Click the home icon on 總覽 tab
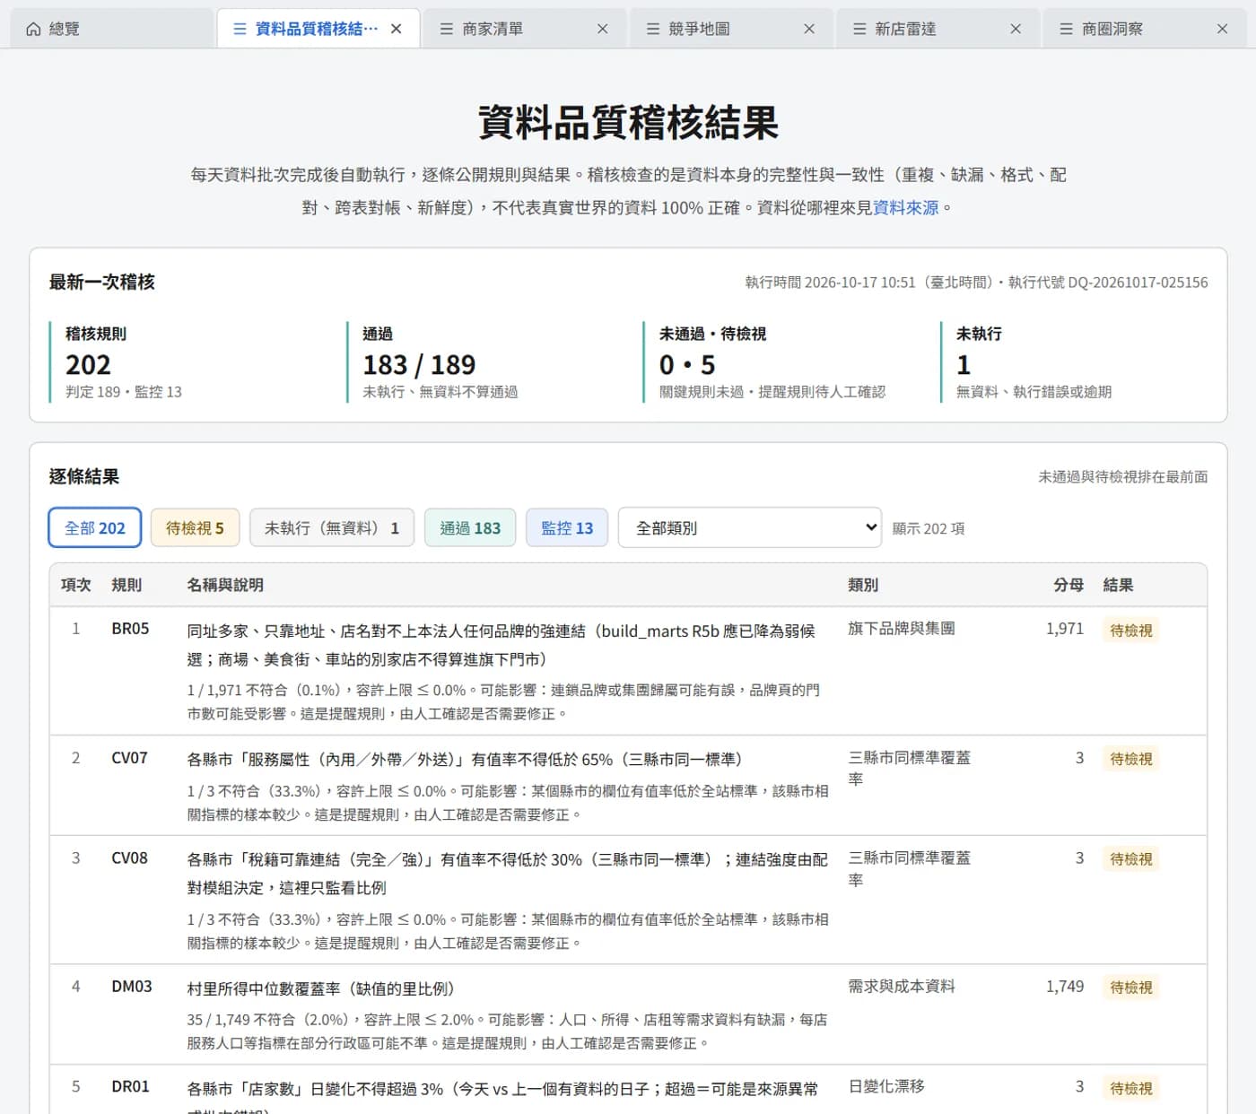Image resolution: width=1256 pixels, height=1114 pixels. point(33,29)
